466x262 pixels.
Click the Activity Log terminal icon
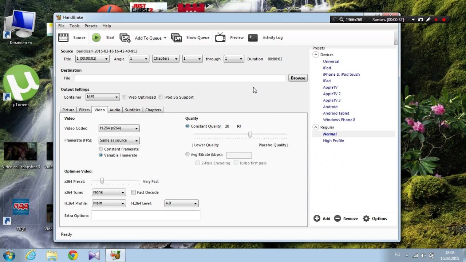(x=253, y=37)
